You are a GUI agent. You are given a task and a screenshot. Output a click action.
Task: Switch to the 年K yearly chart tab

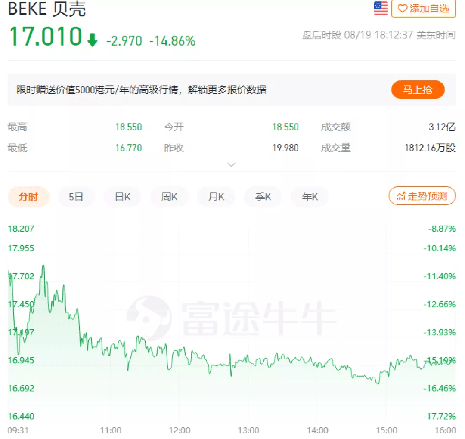[310, 197]
